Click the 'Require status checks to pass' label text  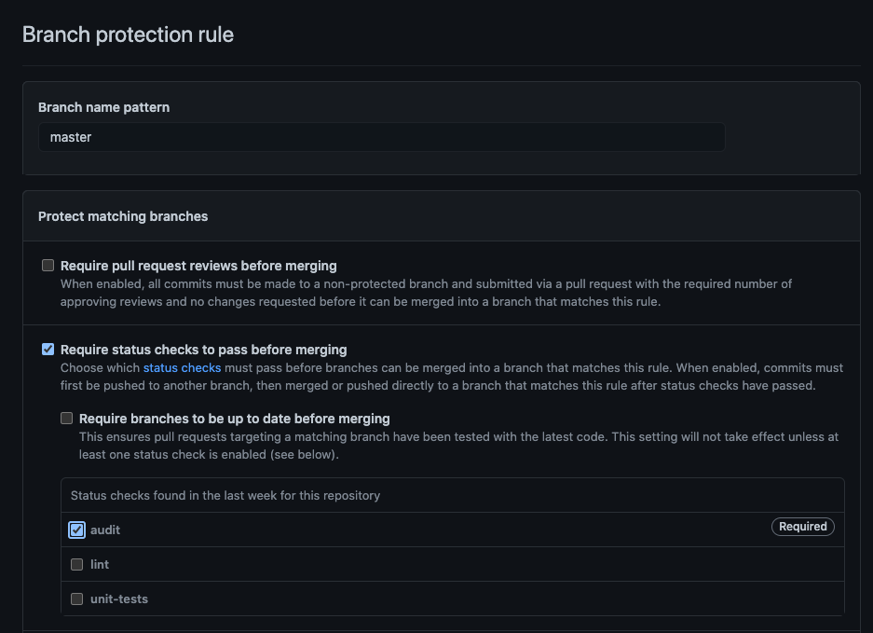203,350
